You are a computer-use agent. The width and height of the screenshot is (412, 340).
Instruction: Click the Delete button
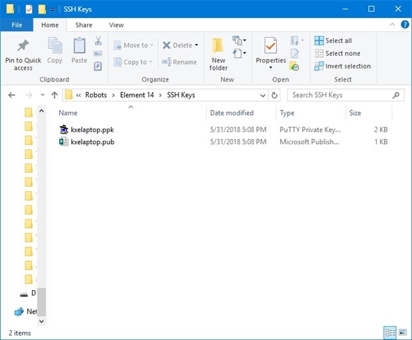point(177,45)
